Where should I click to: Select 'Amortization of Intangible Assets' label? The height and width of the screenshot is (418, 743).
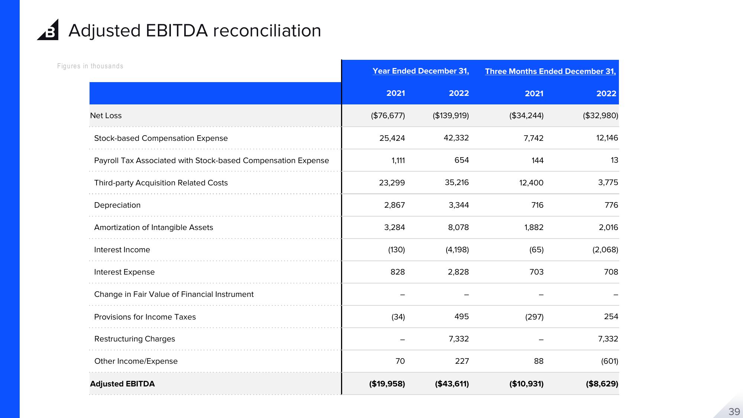click(153, 227)
